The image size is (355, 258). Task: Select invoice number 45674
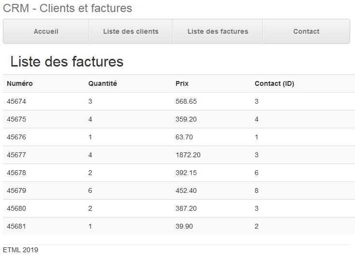point(16,101)
